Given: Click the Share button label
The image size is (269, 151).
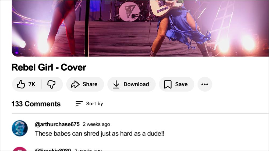Looking at the screenshot, I should coord(90,84).
